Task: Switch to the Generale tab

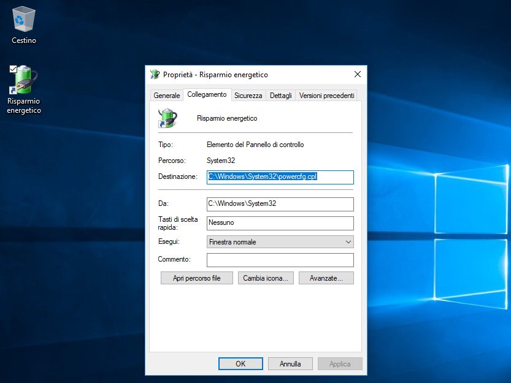Action: point(166,96)
